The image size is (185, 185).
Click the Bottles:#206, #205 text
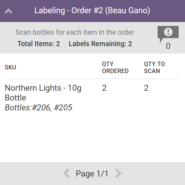pos(38,108)
